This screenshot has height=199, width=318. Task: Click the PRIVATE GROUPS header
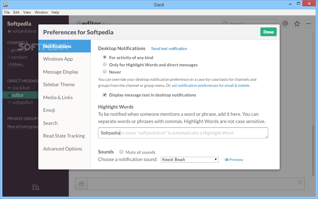click(23, 118)
